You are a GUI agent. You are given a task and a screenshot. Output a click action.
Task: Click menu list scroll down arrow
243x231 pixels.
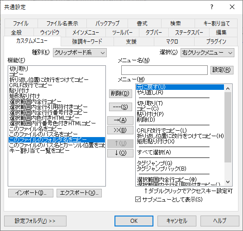(228, 182)
